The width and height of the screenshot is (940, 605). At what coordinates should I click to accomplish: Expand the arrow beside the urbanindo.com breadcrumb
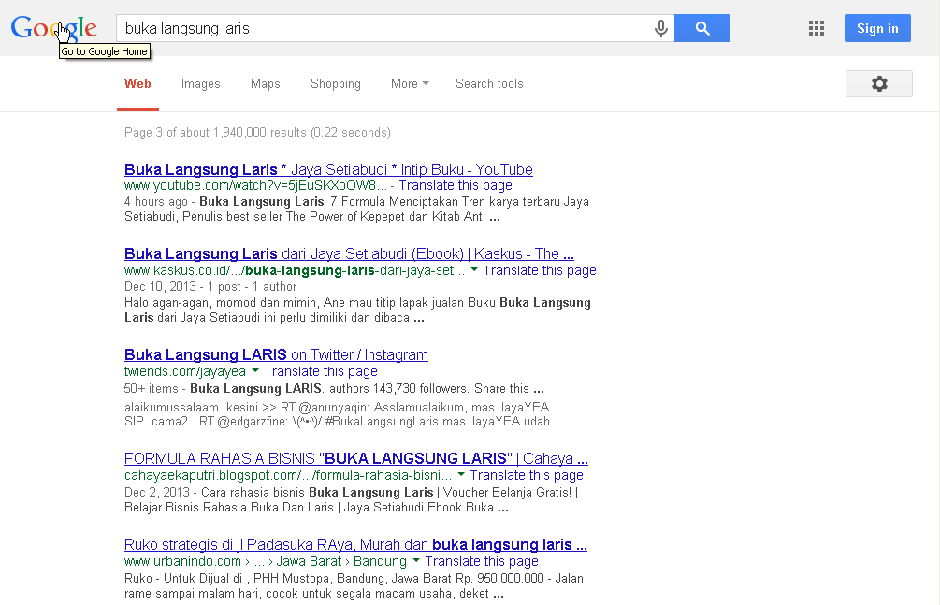click(416, 560)
